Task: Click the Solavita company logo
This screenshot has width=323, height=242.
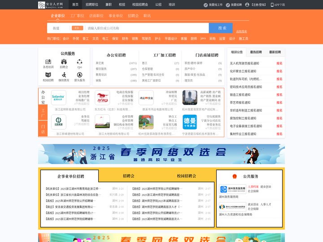Action: click(x=58, y=98)
